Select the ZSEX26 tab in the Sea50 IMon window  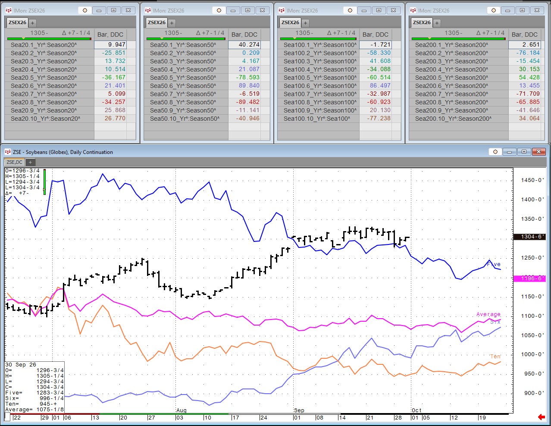click(157, 22)
